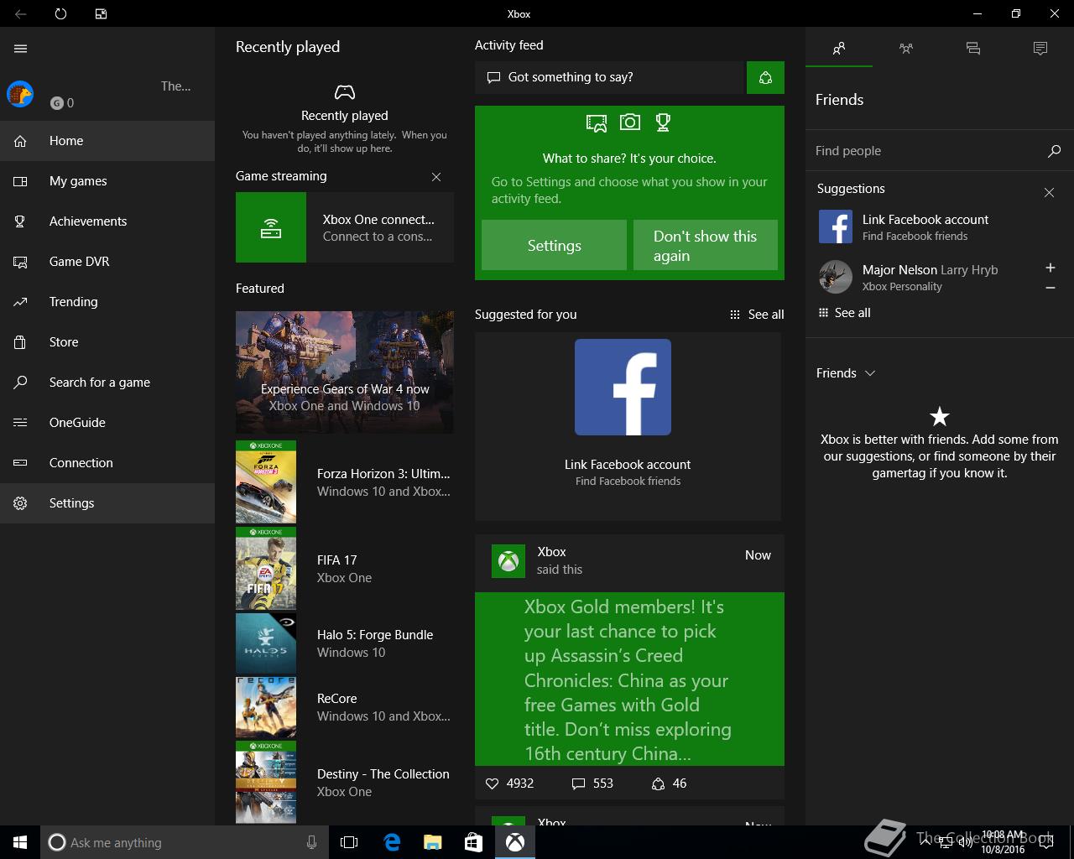The image size is (1074, 859).
Task: Open the hamburger menu
Action: tap(21, 49)
